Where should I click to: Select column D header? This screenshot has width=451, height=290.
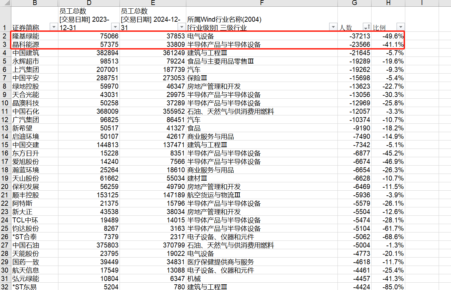(89, 3)
